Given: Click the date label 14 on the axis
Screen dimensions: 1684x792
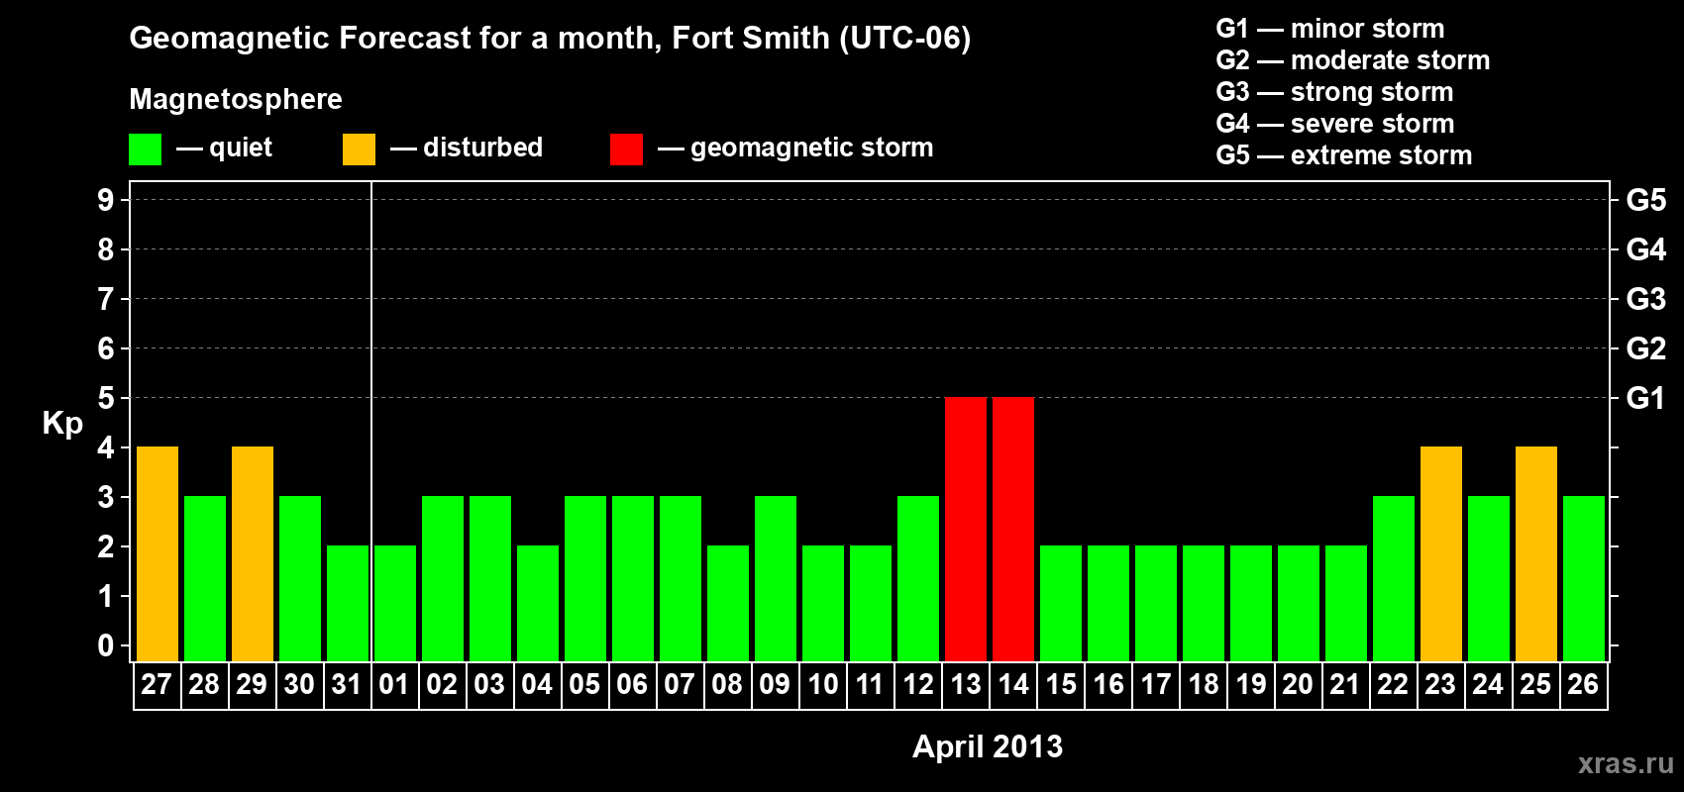Looking at the screenshot, I should [1013, 684].
